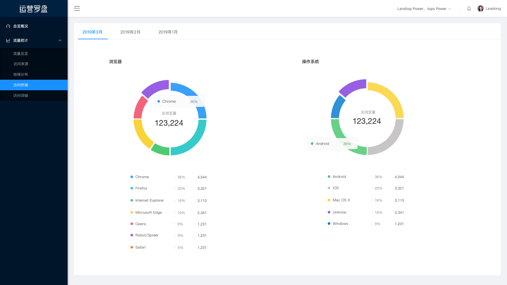507x285 pixels.
Task: Click the Leadong user avatar
Action: (x=480, y=8)
